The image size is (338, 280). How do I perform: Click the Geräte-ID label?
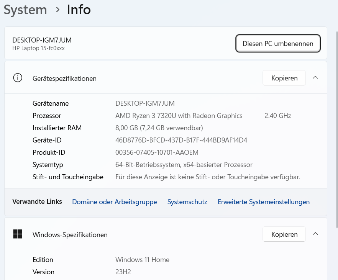click(x=47, y=140)
